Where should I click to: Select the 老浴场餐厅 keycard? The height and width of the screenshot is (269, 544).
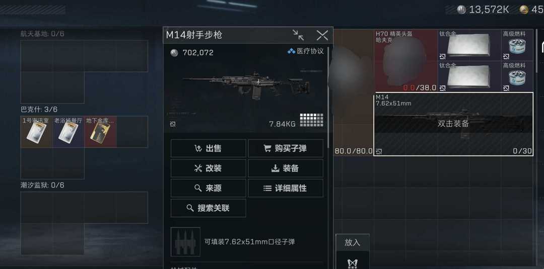(69, 132)
